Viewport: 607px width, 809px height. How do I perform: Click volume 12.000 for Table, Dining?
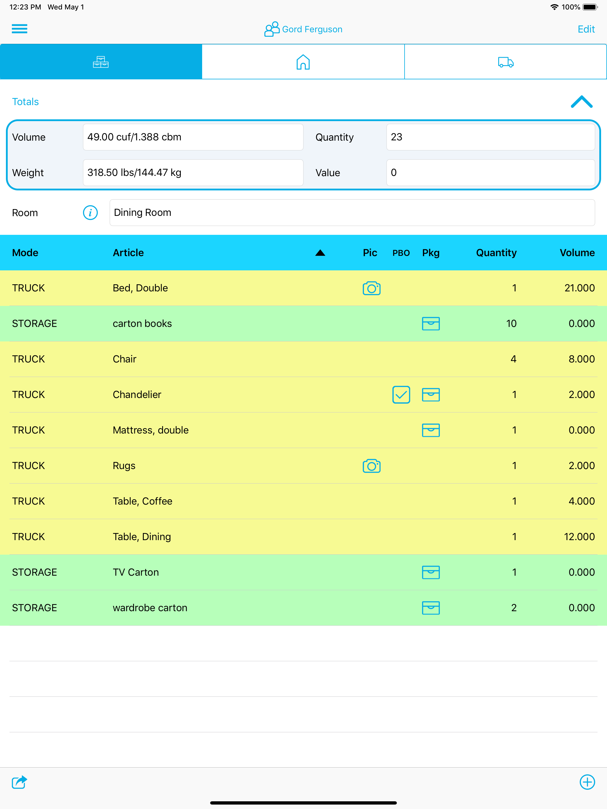[x=579, y=537]
